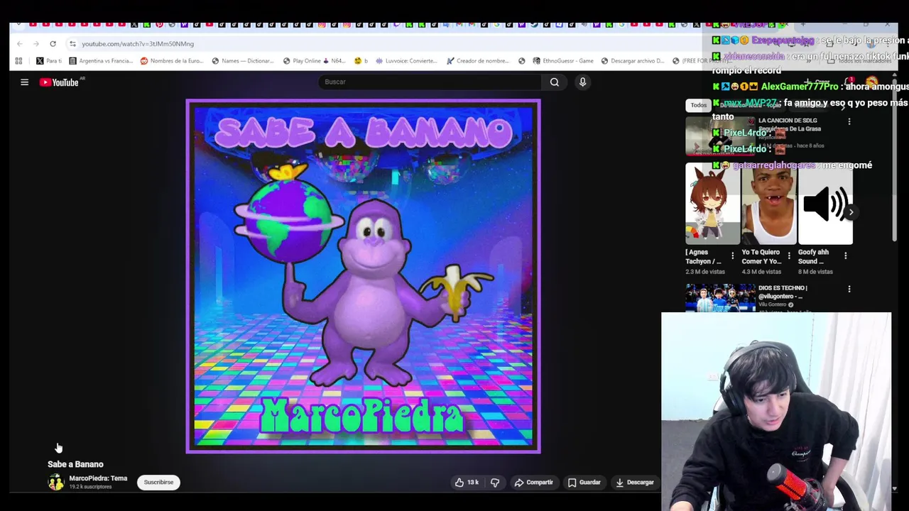Open 'DIOS ES TECHNO' video thumbnail
The width and height of the screenshot is (909, 511).
click(720, 298)
